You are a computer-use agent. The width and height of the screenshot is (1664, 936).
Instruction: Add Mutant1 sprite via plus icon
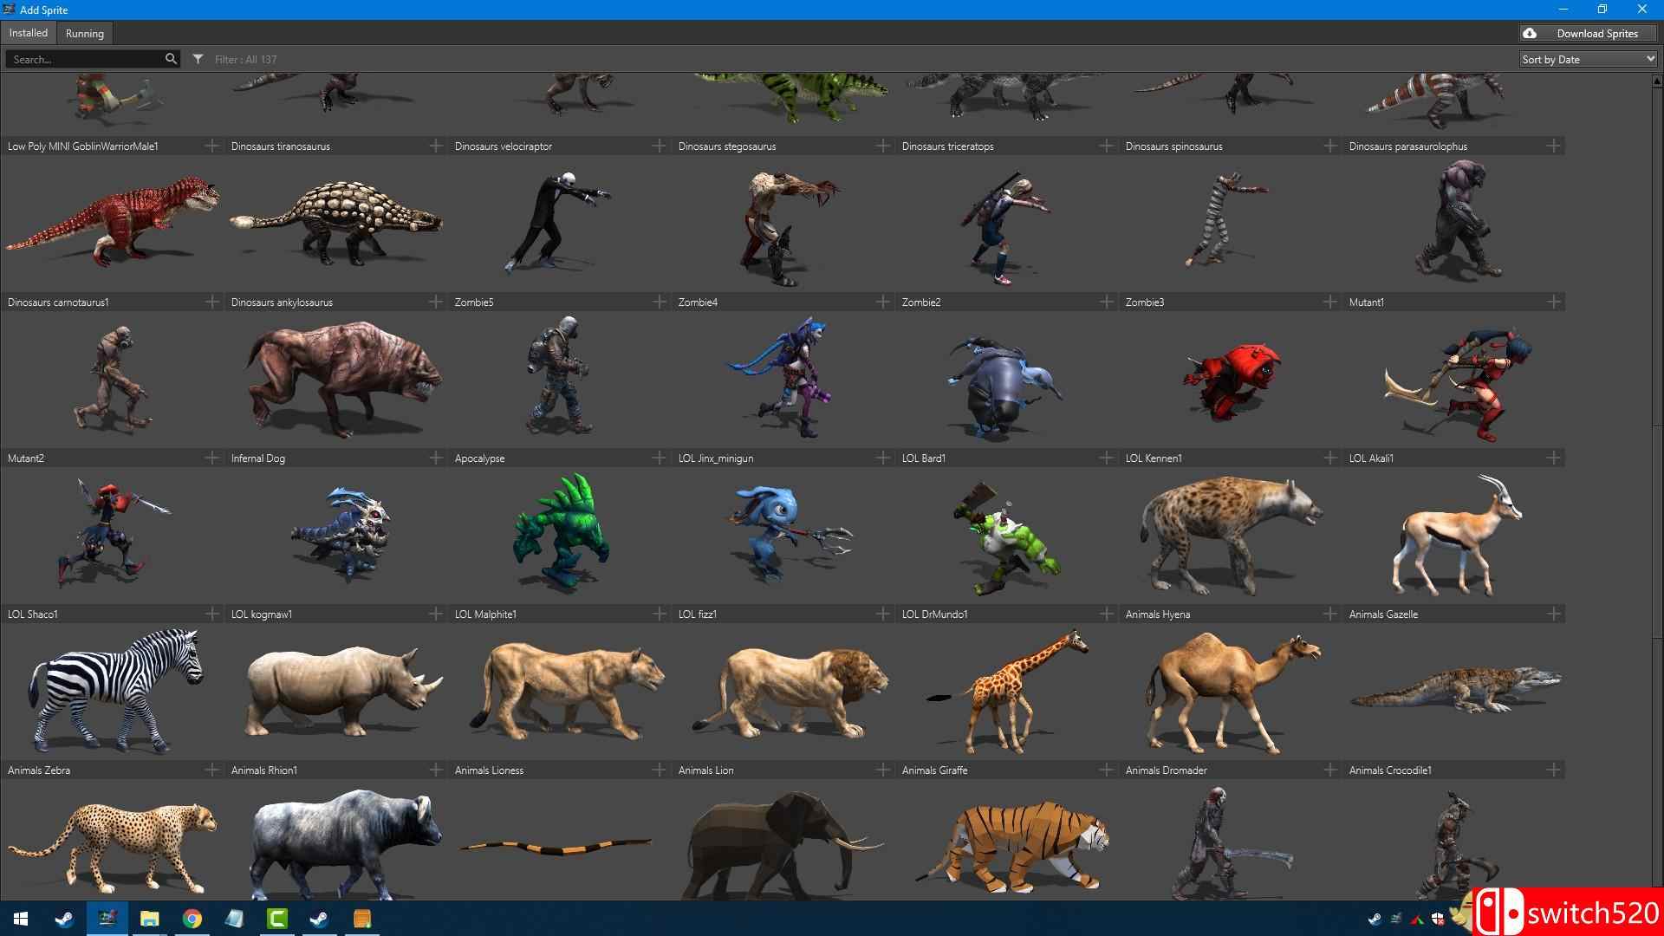click(x=1553, y=302)
